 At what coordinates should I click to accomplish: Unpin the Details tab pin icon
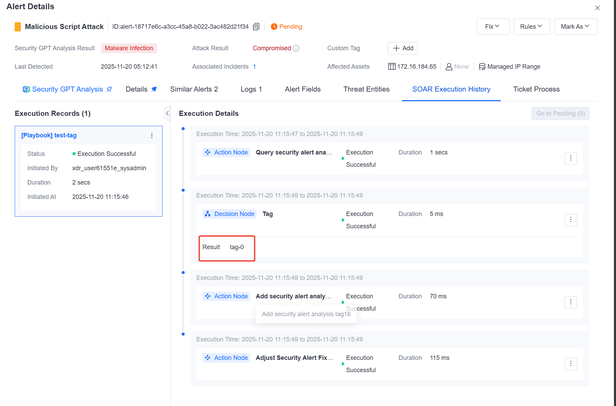[154, 89]
